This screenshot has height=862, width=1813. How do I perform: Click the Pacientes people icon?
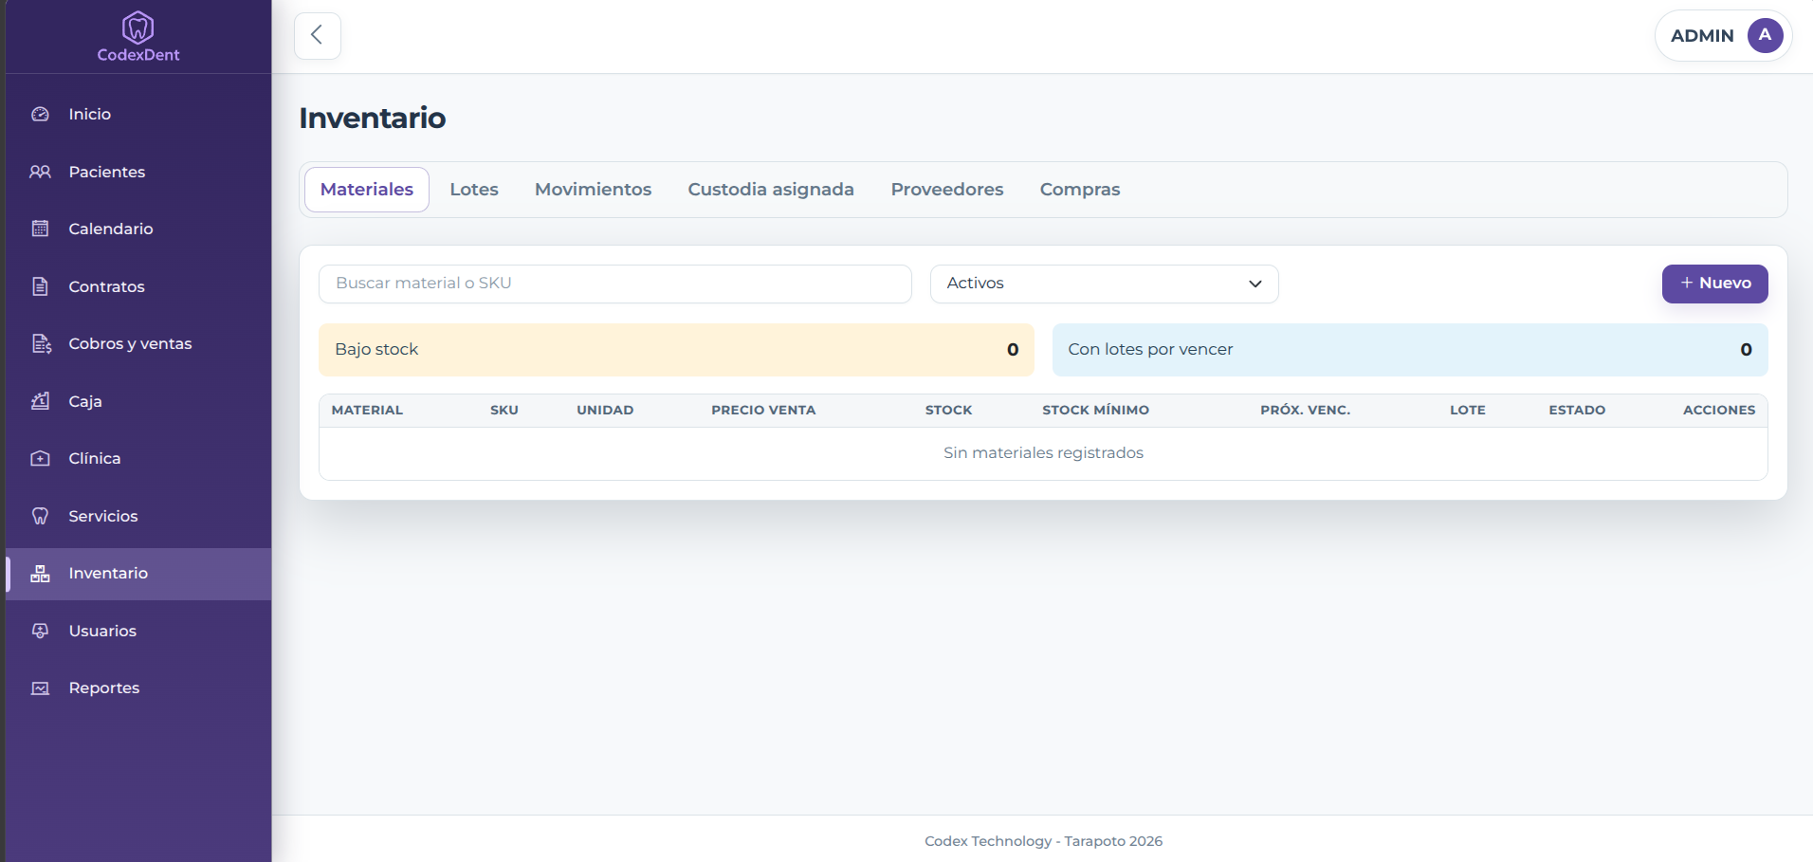coord(40,172)
